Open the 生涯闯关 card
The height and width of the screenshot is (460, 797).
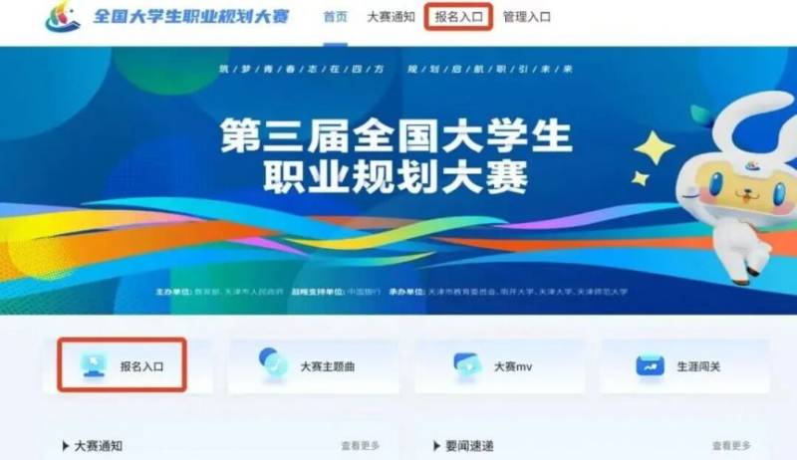click(684, 366)
